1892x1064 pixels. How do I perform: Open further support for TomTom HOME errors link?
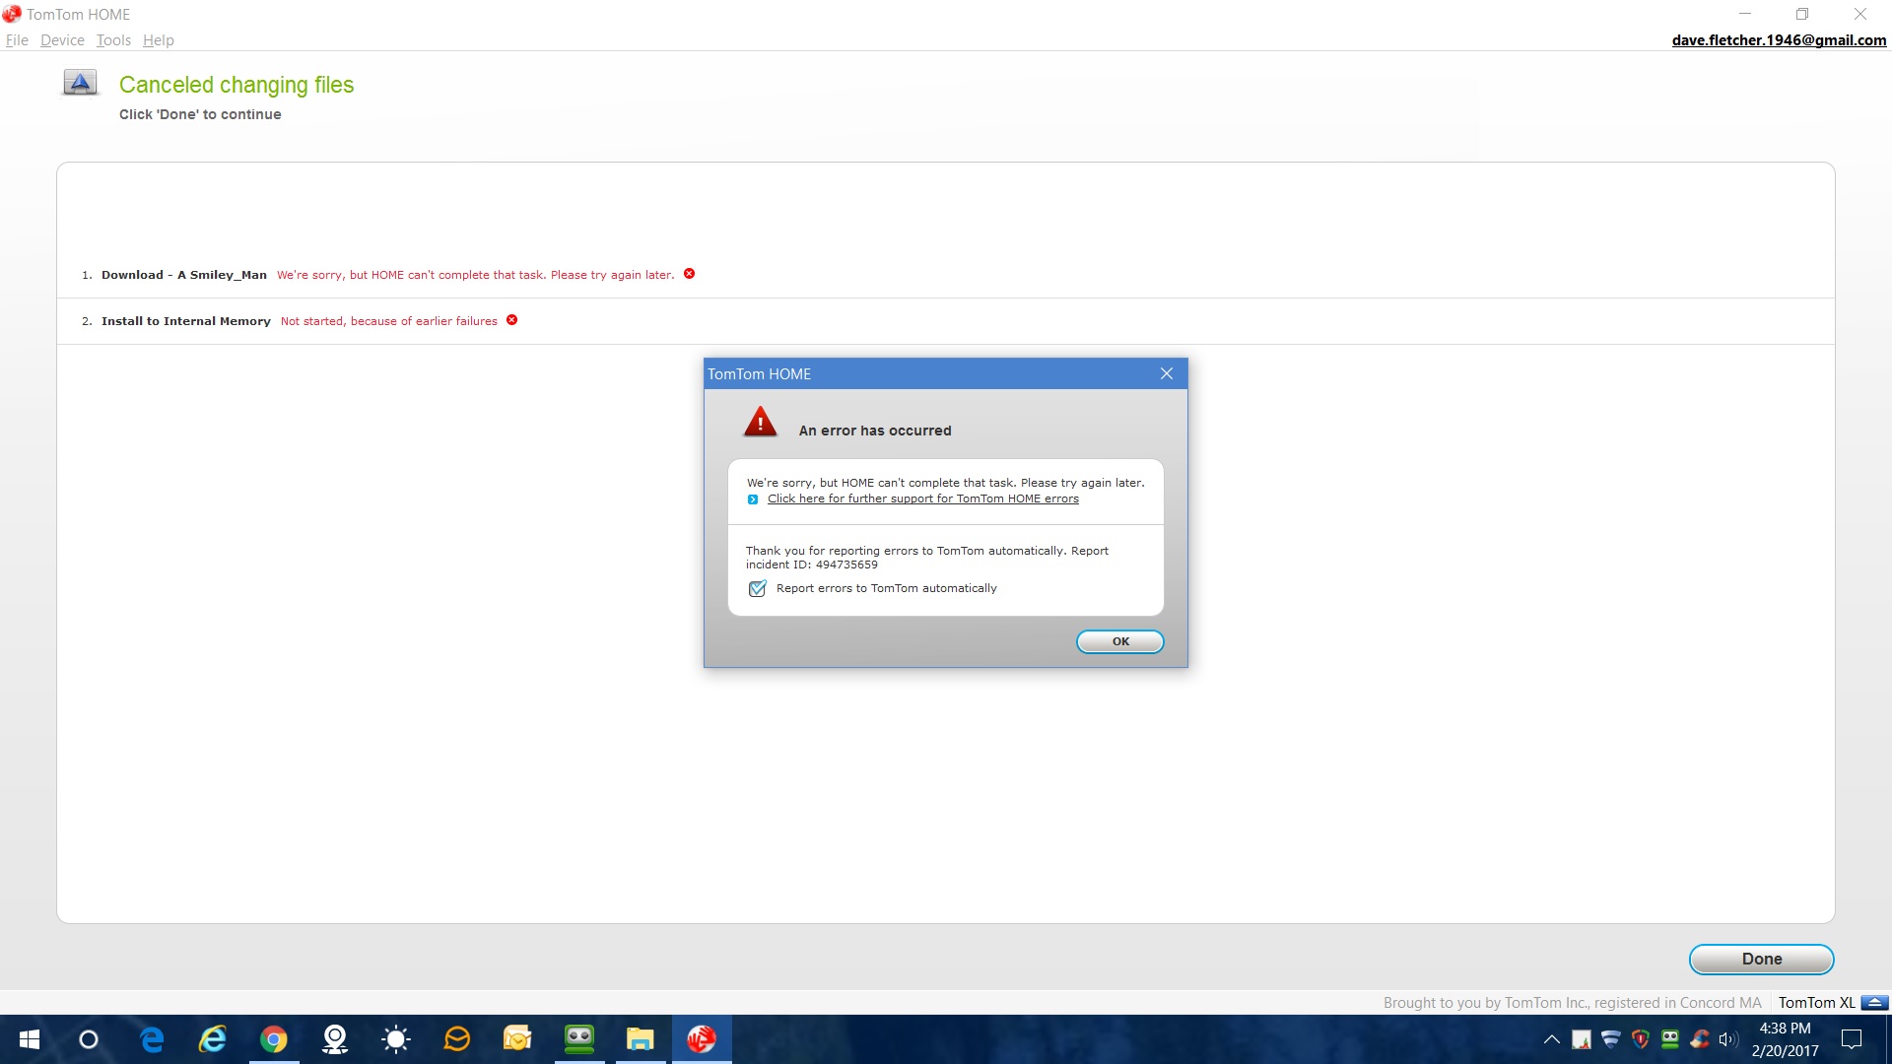click(923, 499)
